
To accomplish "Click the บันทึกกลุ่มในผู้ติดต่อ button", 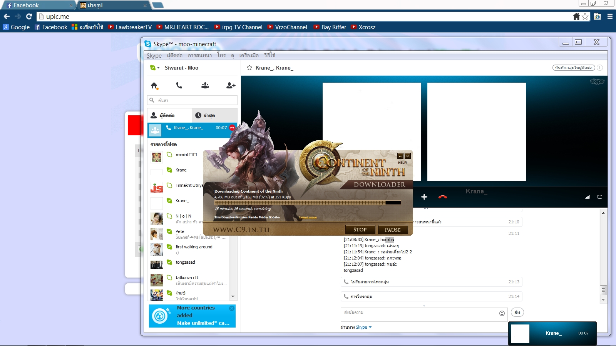I will 574,68.
